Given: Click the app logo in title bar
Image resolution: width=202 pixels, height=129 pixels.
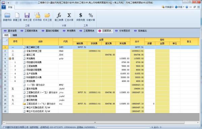Looking at the screenshot, I should [3, 2].
